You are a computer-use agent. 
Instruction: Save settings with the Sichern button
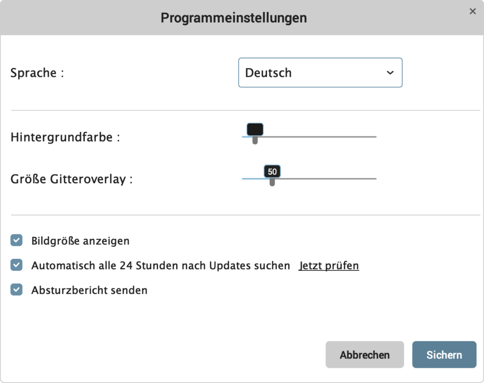(x=444, y=355)
